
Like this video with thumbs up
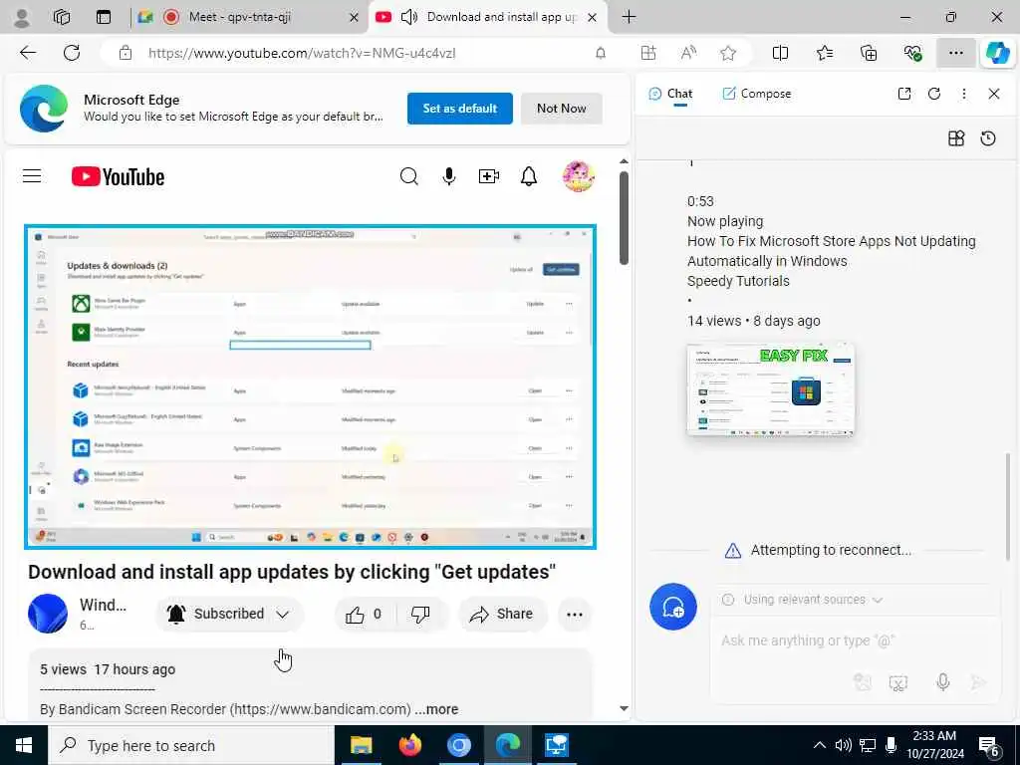point(365,614)
